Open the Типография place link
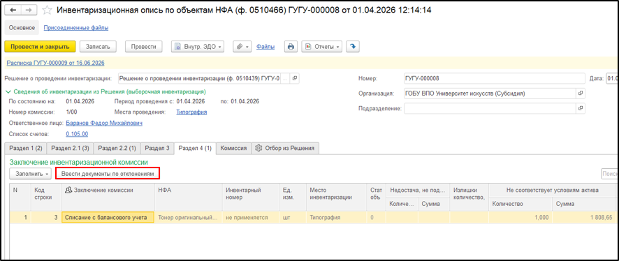The height and width of the screenshot is (261, 619). tap(191, 112)
